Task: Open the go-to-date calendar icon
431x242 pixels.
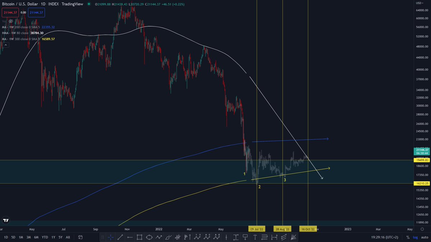Action: pyautogui.click(x=80, y=237)
